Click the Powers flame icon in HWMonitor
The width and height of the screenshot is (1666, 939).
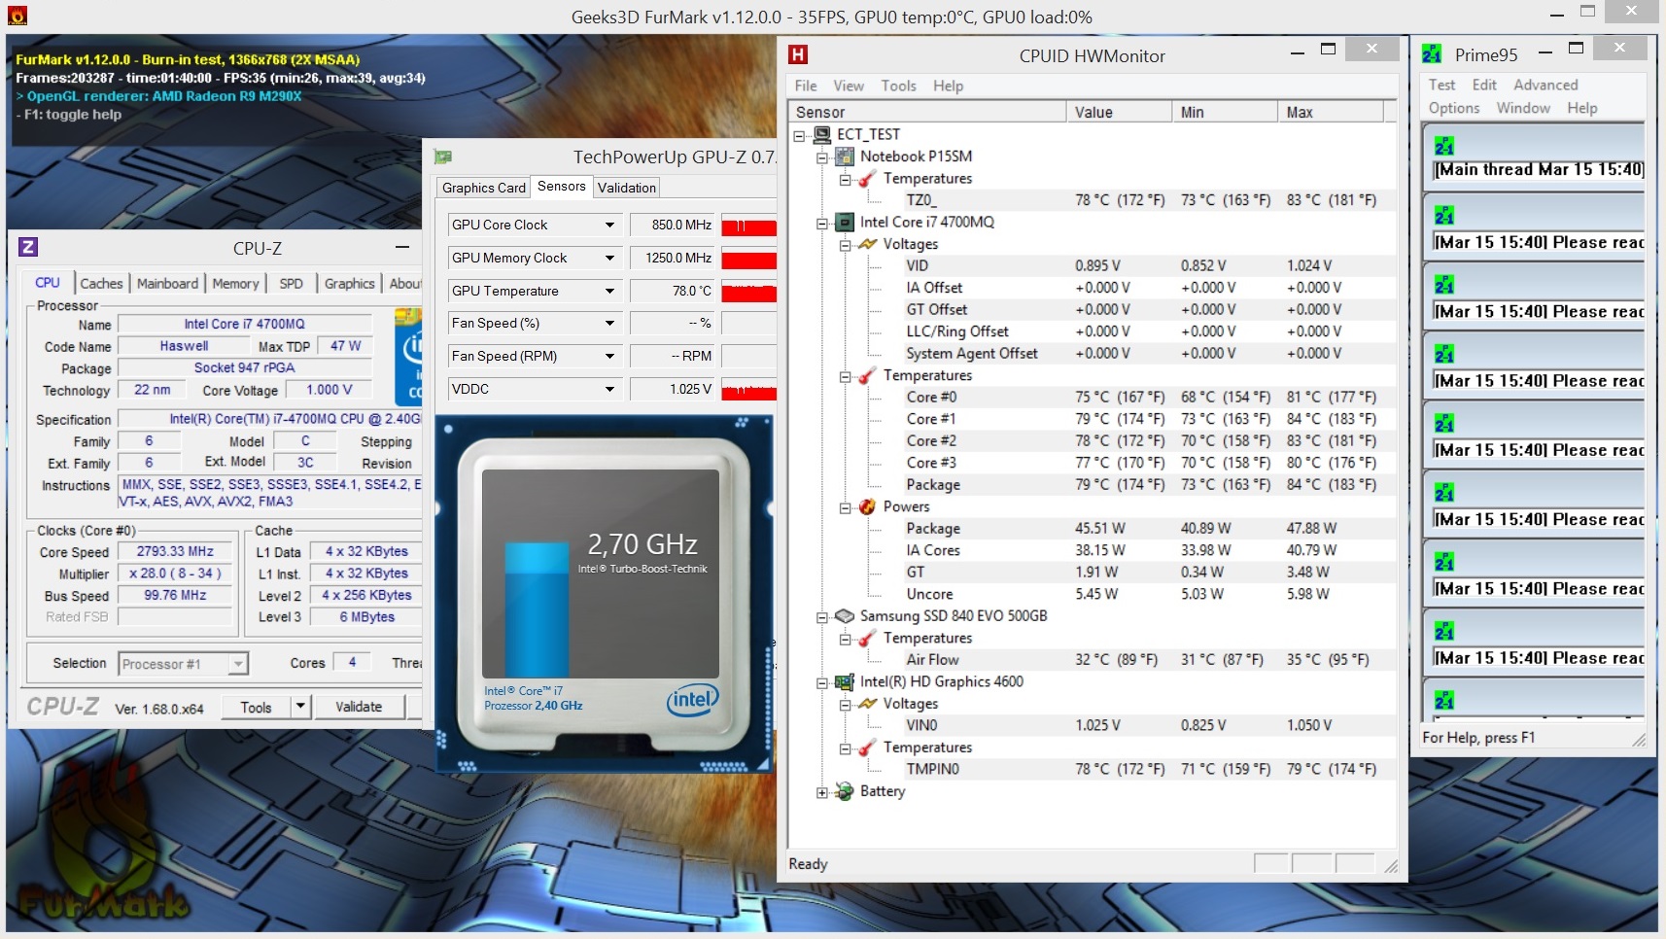(868, 506)
